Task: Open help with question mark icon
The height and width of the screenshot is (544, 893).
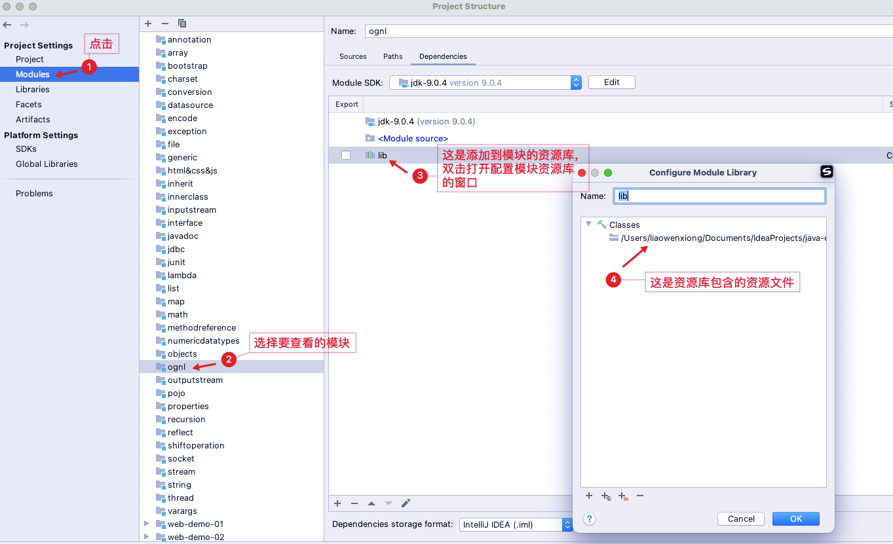Action: [589, 518]
